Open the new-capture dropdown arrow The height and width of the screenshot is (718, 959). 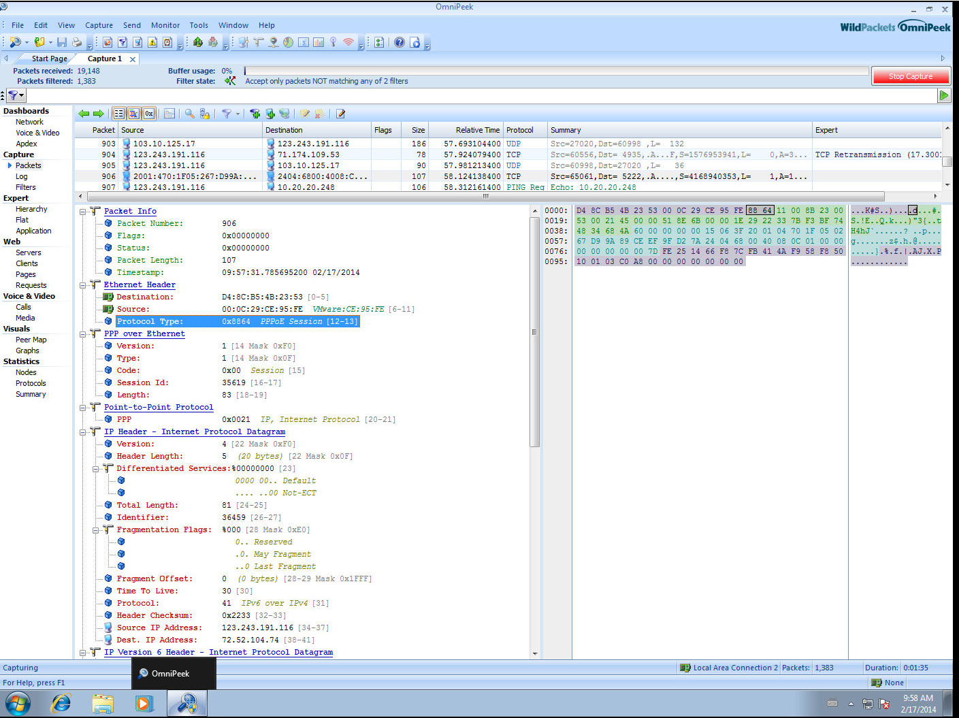pyautogui.click(x=27, y=42)
